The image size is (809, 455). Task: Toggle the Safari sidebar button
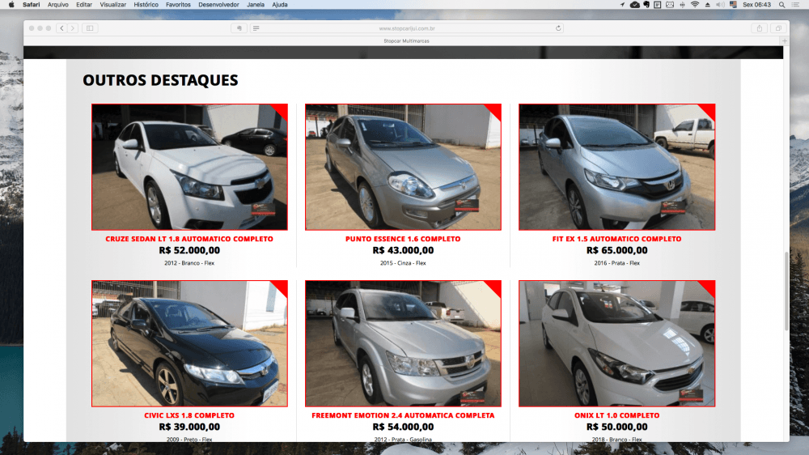point(90,28)
